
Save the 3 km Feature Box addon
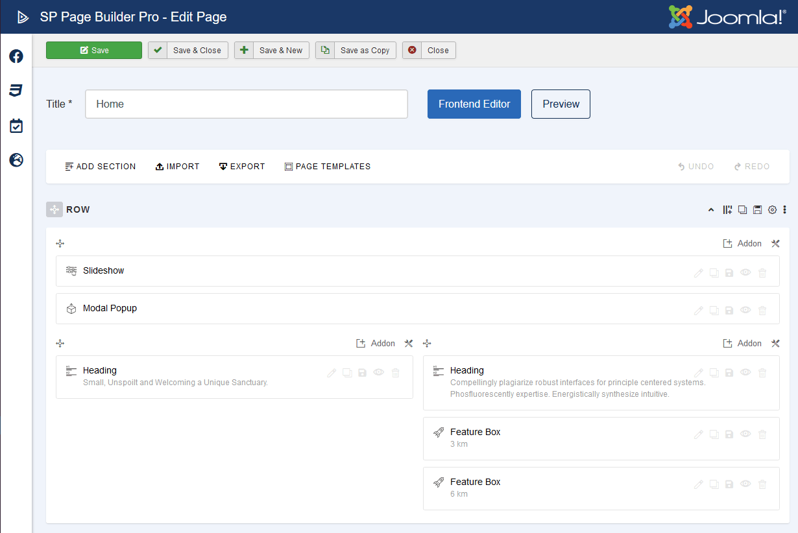click(x=729, y=434)
